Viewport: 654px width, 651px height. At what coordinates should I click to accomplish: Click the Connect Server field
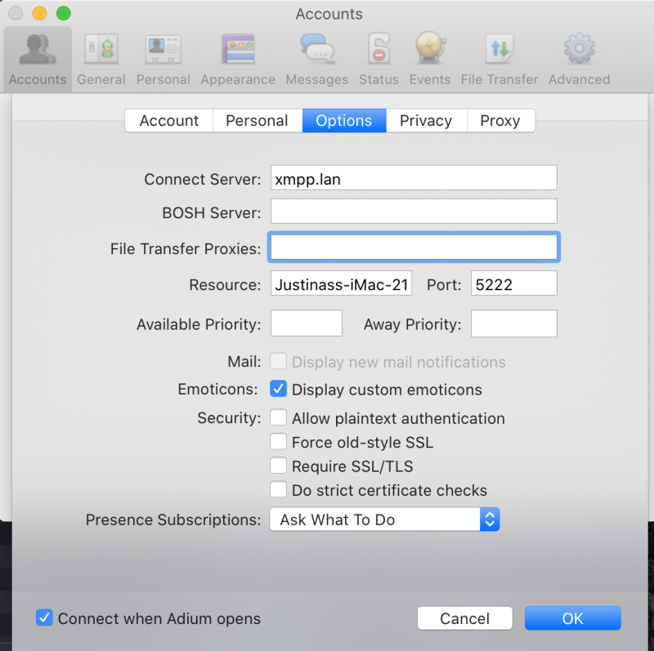(414, 178)
